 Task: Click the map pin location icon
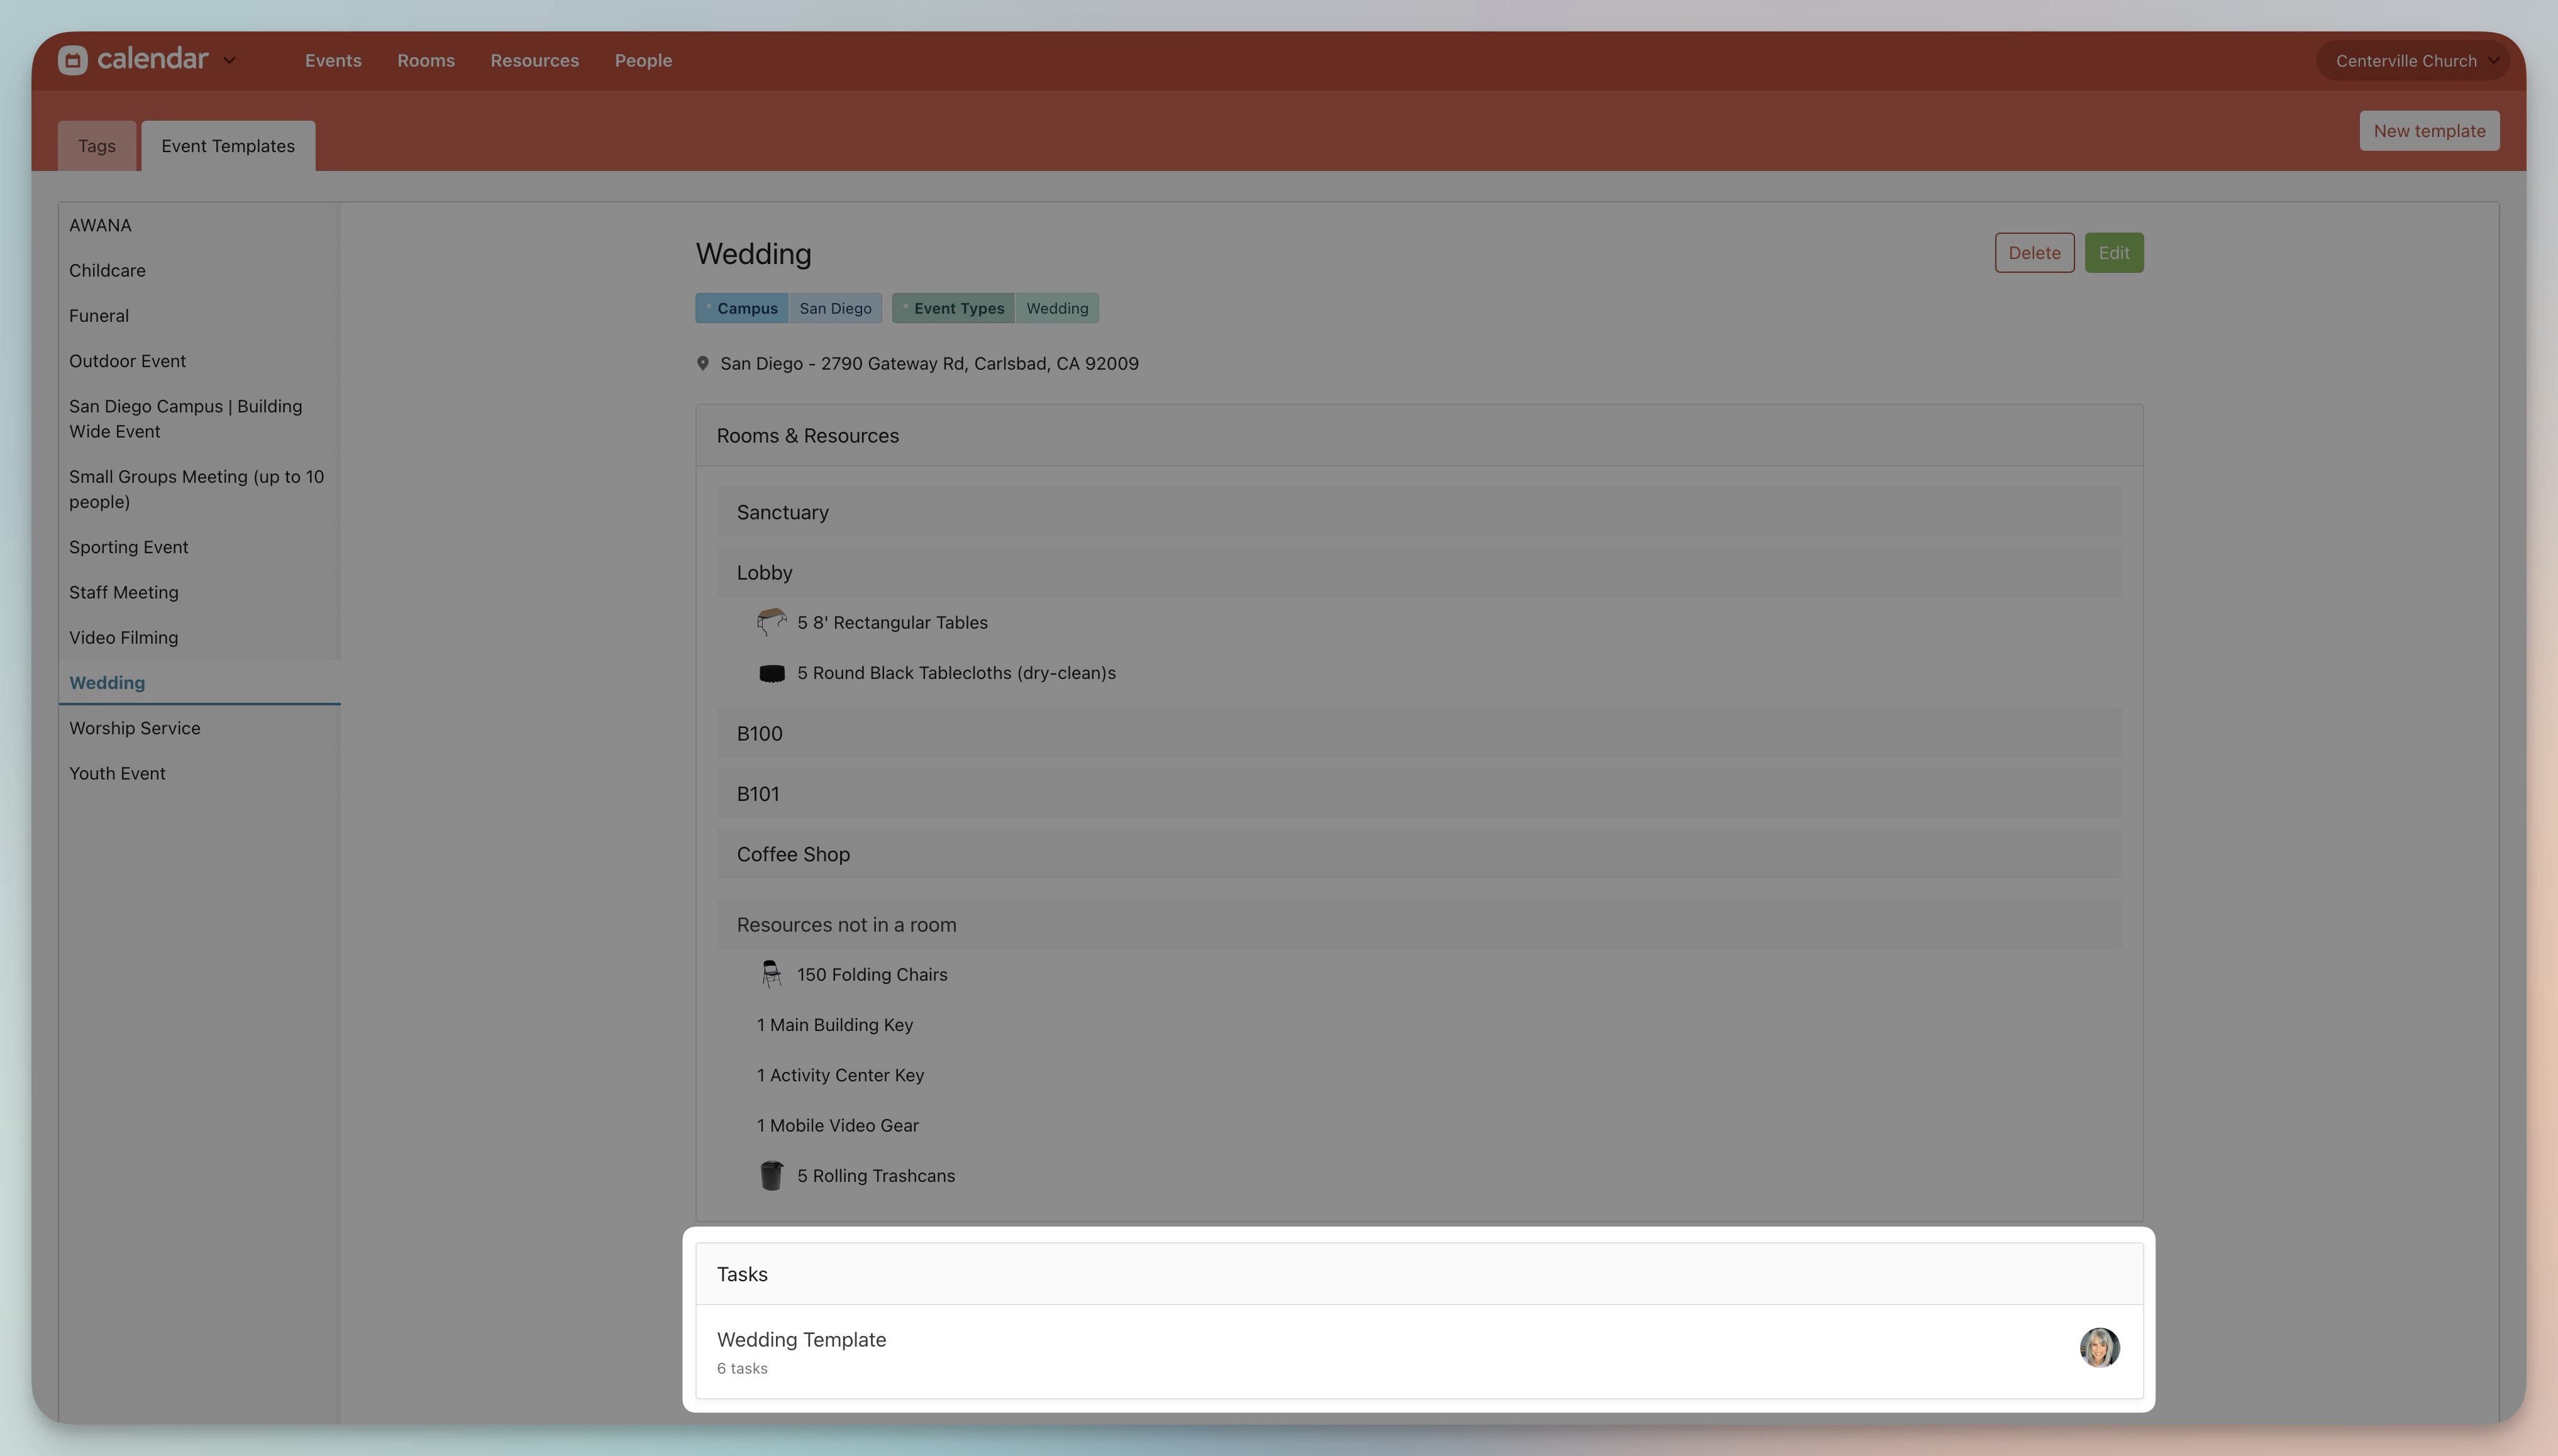click(703, 364)
